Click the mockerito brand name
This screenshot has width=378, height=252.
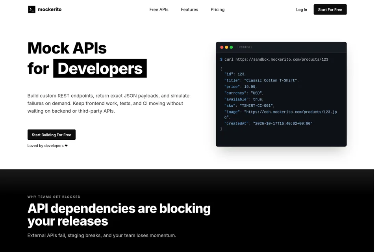coord(50,9)
